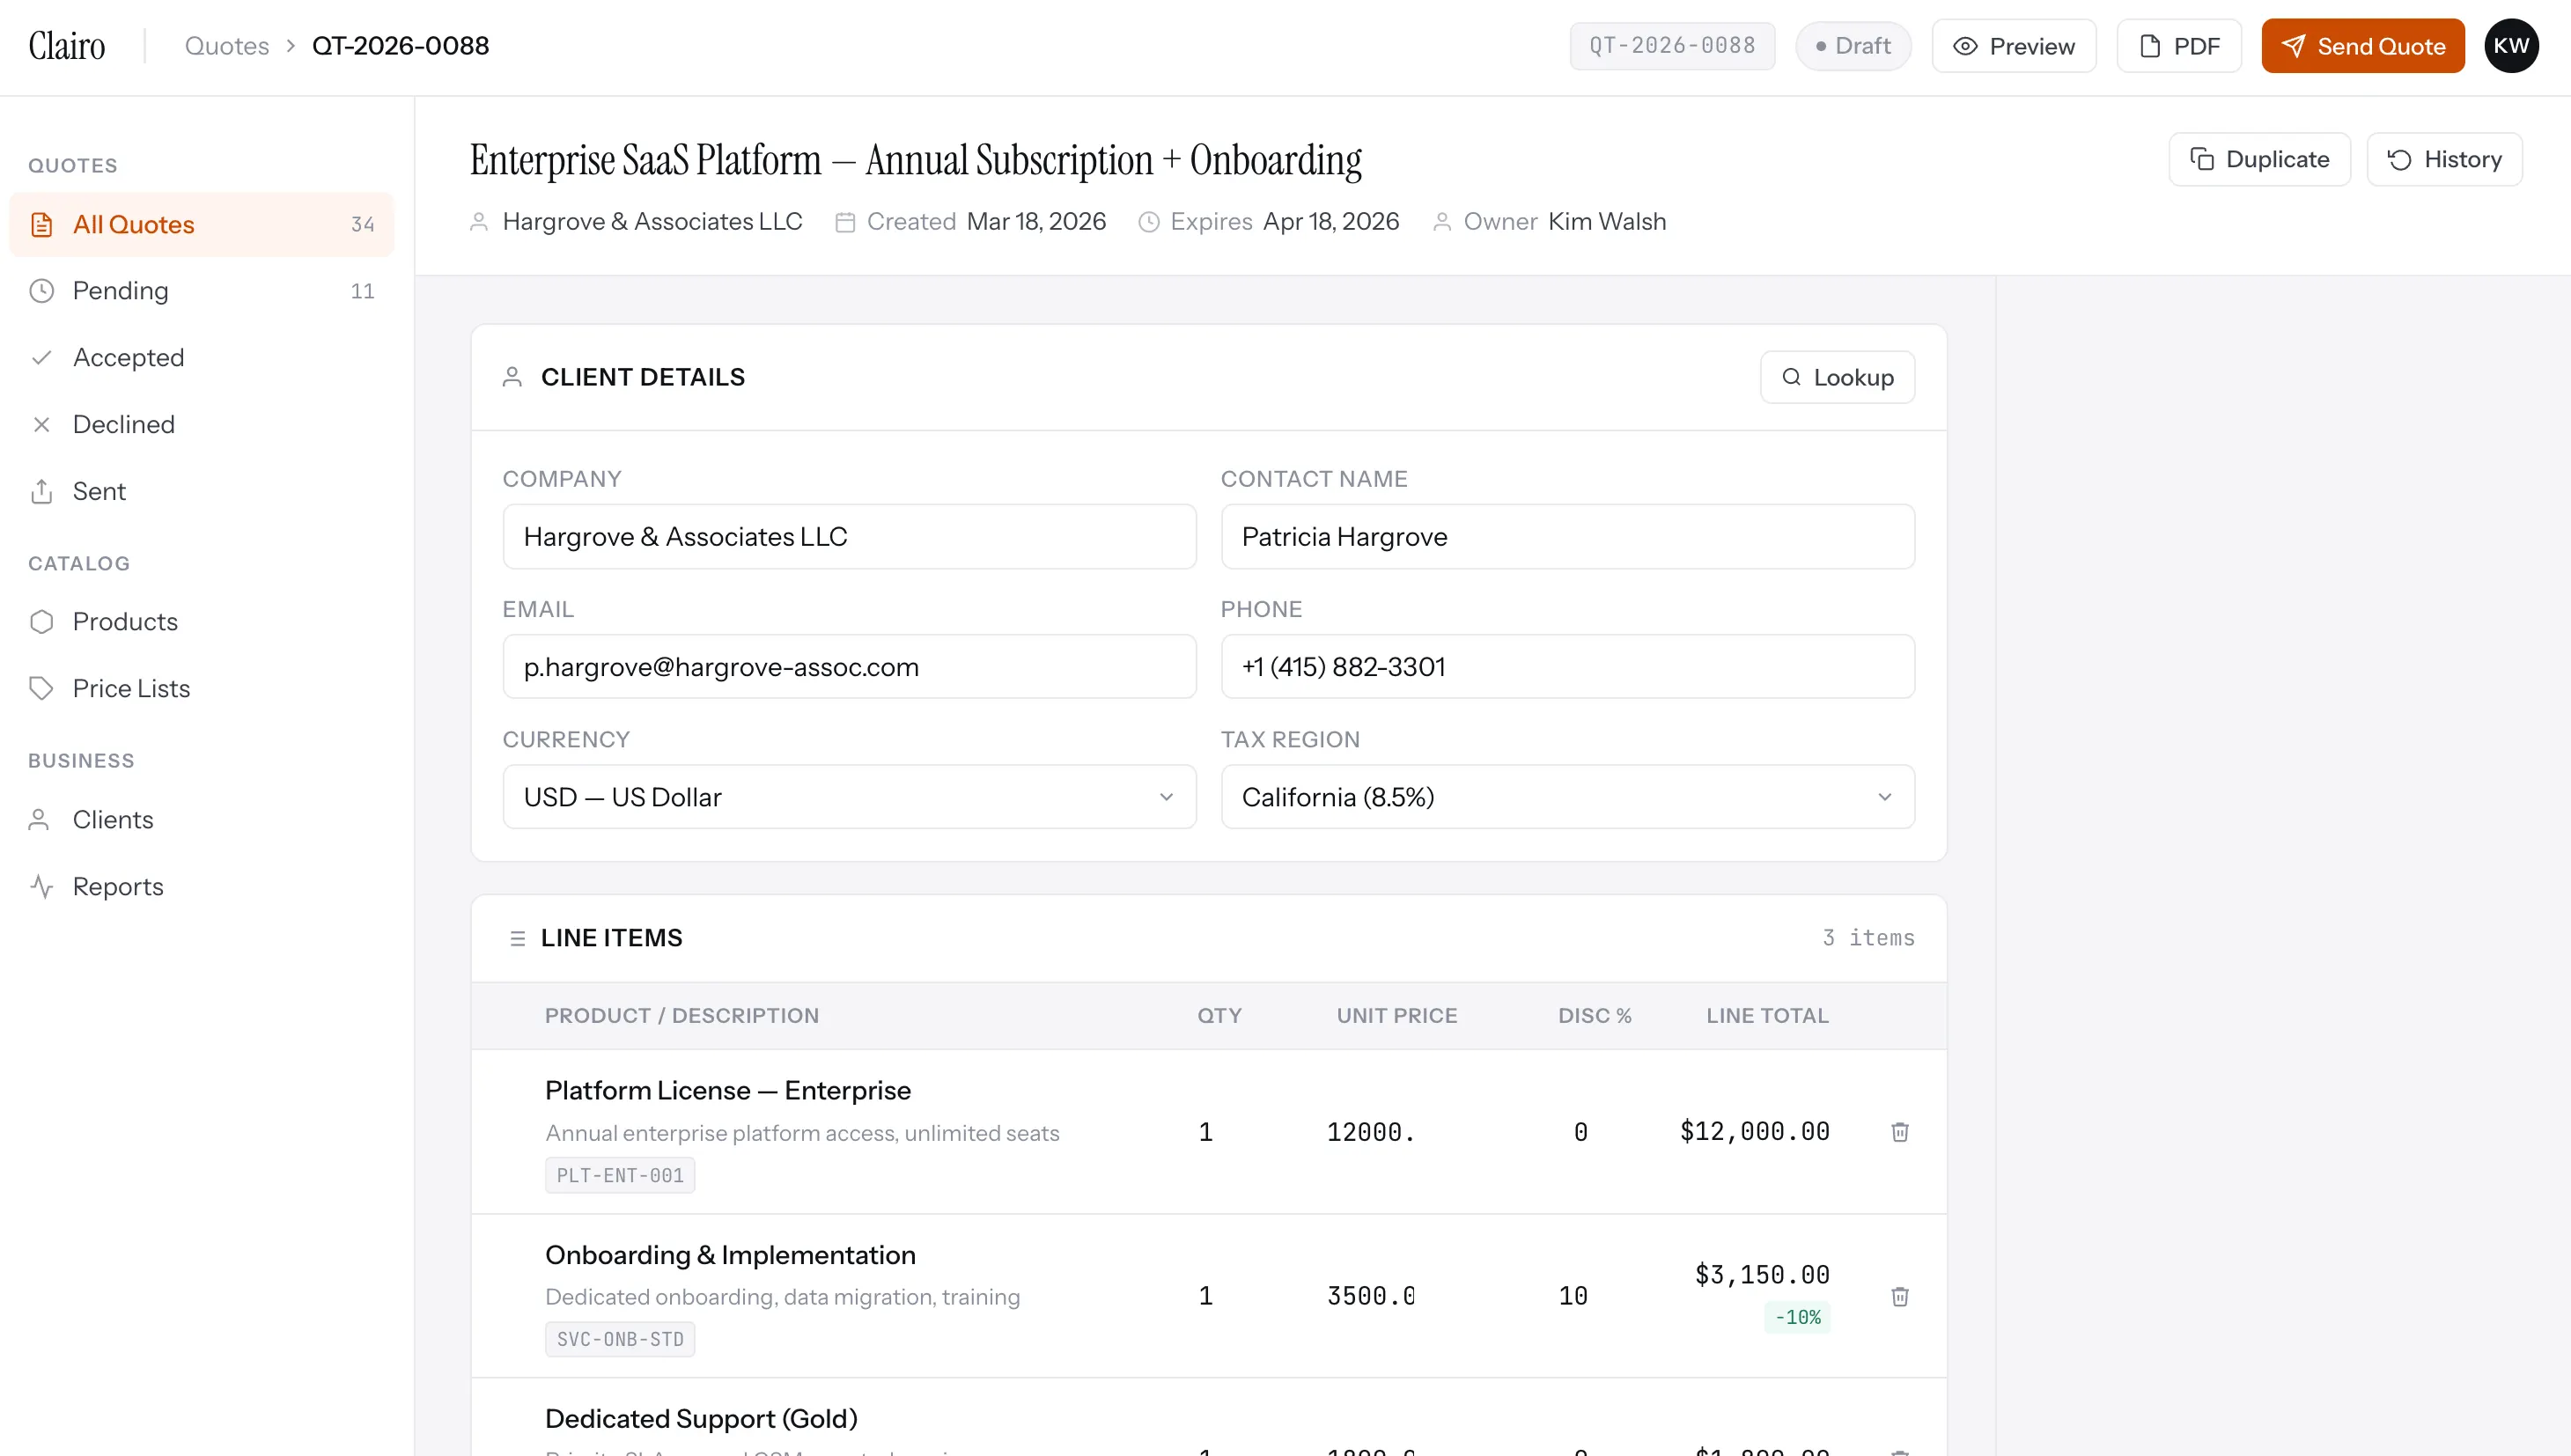This screenshot has height=1456, width=2571.
Task: Click the Email input field
Action: 849,667
